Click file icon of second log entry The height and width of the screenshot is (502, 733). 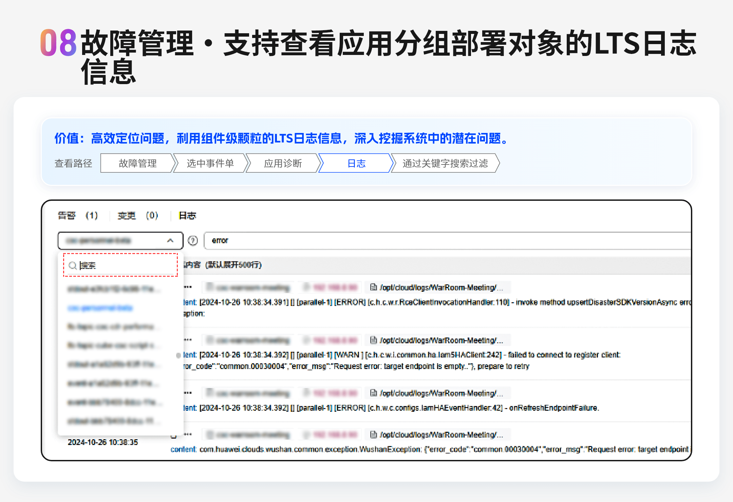click(x=373, y=340)
